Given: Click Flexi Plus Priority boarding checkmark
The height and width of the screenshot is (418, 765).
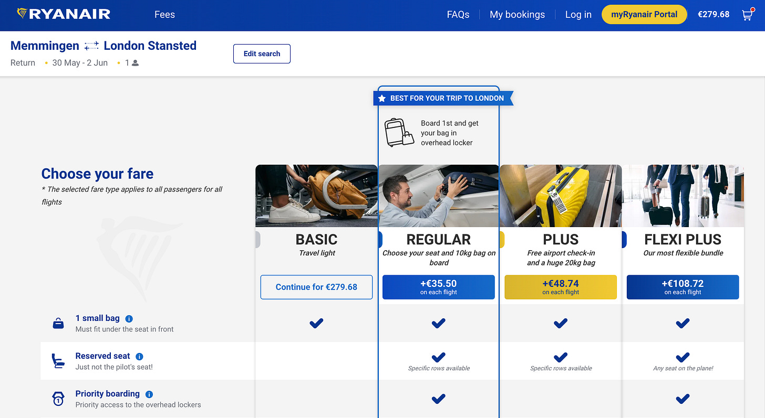Looking at the screenshot, I should [x=683, y=399].
